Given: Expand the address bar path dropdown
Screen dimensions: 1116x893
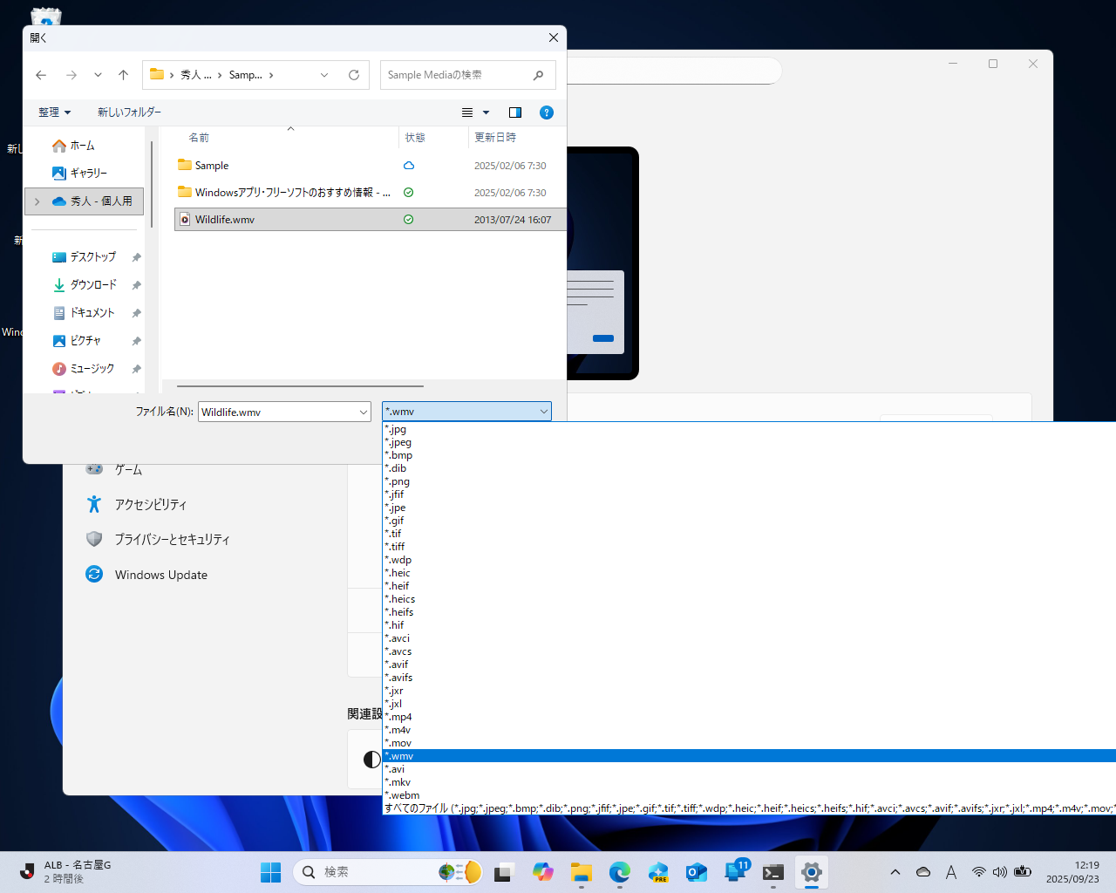Looking at the screenshot, I should click(324, 75).
